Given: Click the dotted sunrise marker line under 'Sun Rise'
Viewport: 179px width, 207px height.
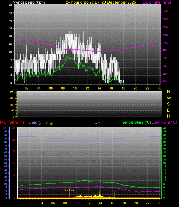Looking at the screenshot, I should click(x=70, y=195).
